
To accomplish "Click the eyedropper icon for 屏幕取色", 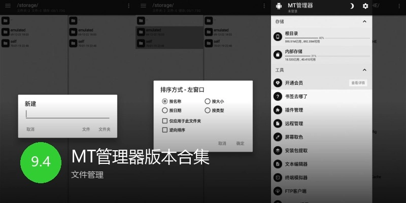I will coord(278,137).
